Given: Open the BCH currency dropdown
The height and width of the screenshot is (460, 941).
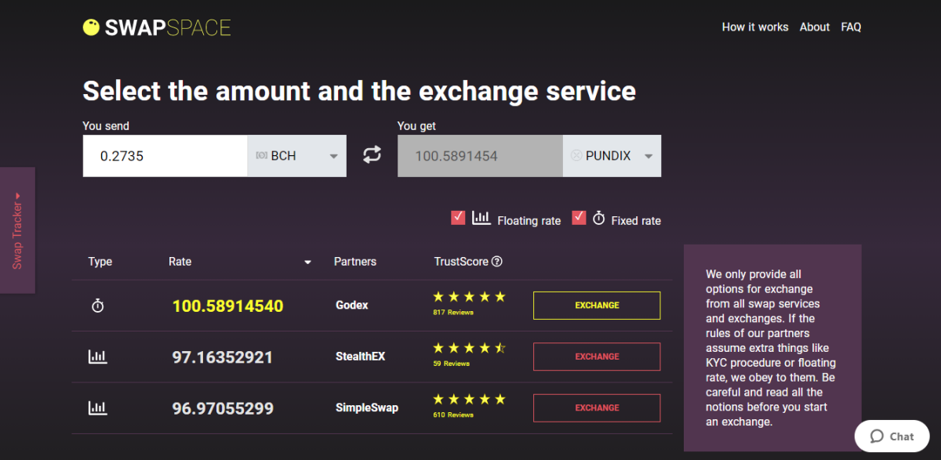Looking at the screenshot, I should [332, 155].
